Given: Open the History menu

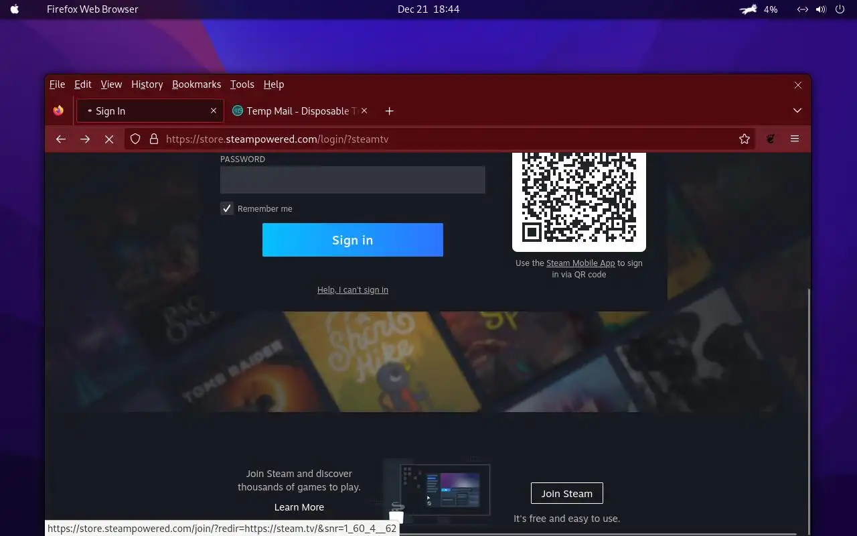Looking at the screenshot, I should (x=147, y=84).
